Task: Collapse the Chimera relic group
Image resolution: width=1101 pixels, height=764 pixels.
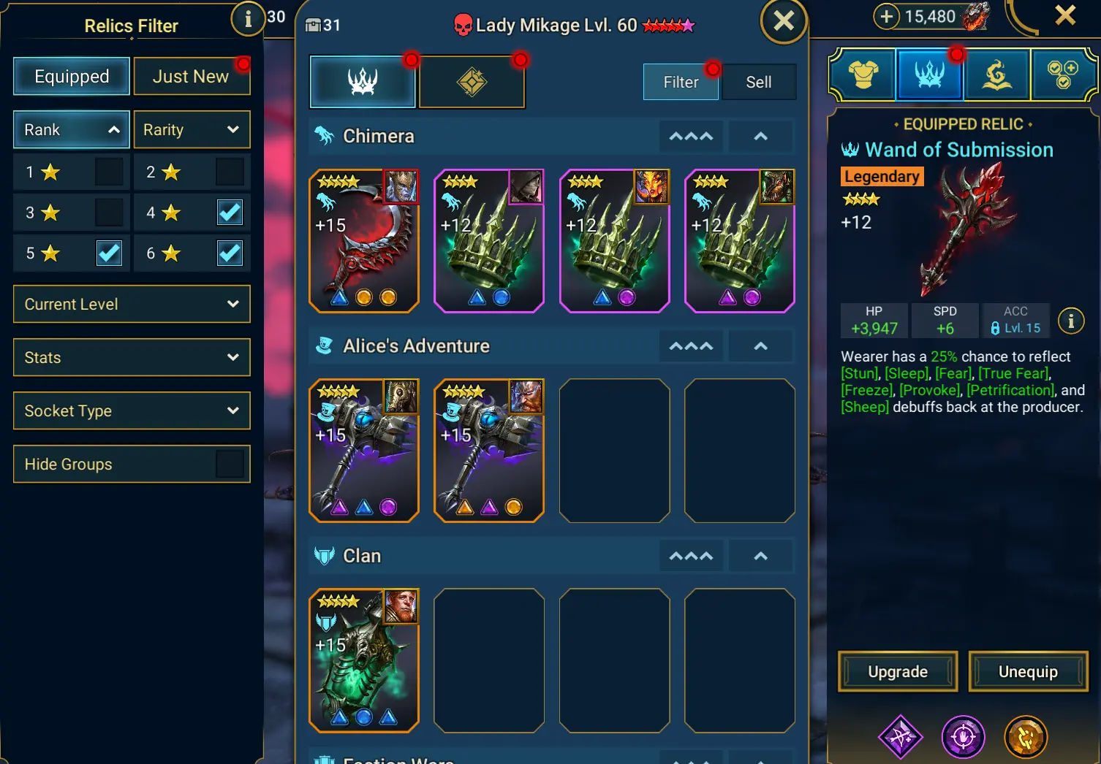Action: pyautogui.click(x=761, y=137)
